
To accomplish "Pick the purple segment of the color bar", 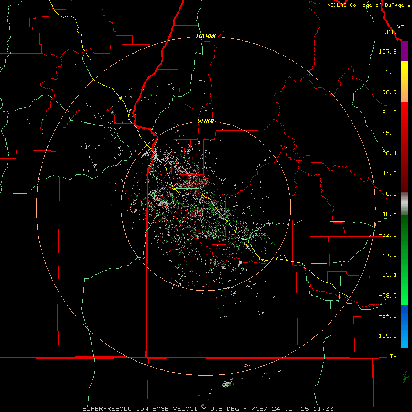I will point(404,51).
